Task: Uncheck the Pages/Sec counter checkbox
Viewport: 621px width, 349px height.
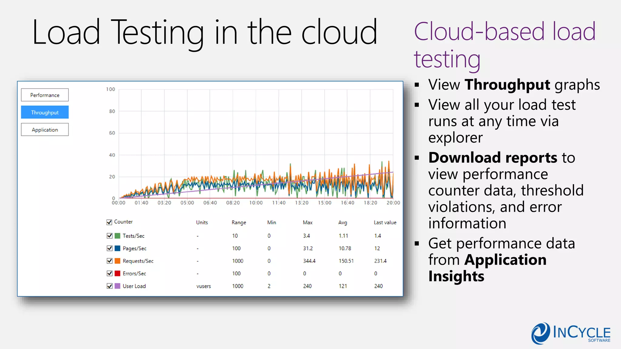Action: pyautogui.click(x=110, y=248)
